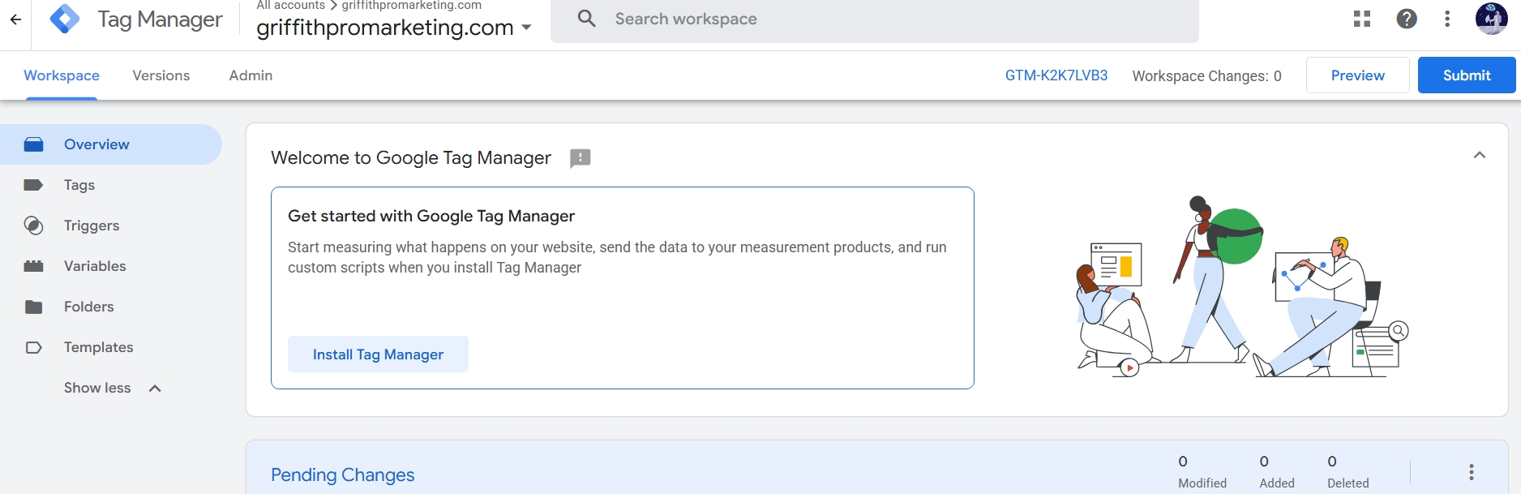This screenshot has height=494, width=1521.
Task: Click the feedback icon beside Welcome heading
Action: pos(581,158)
